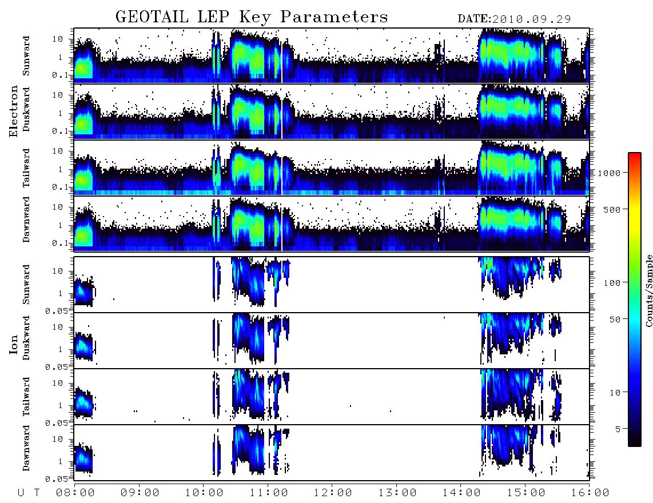Click the UT time axis label
653x503 pixels.
[29, 493]
